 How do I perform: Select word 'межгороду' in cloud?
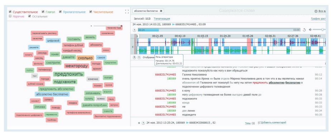pos(76,66)
